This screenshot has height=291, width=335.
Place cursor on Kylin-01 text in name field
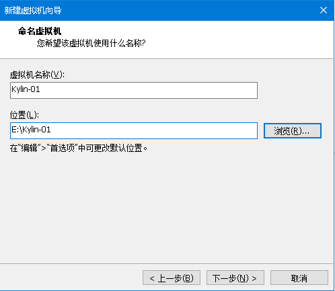point(26,89)
